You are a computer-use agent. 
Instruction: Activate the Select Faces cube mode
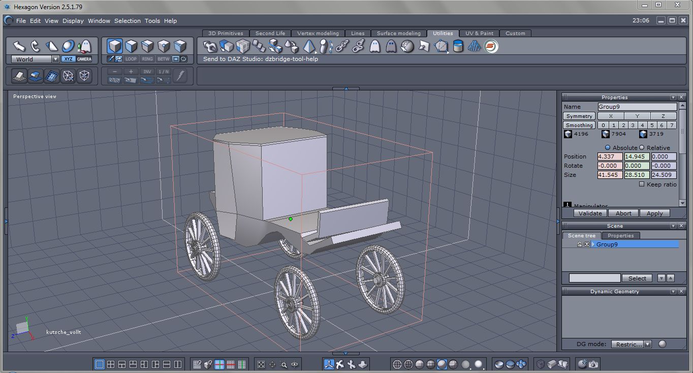pos(131,46)
